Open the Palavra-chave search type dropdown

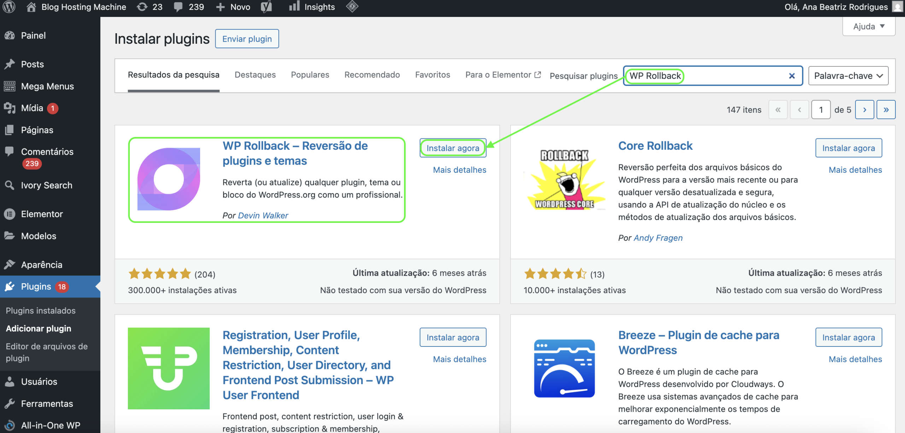848,76
